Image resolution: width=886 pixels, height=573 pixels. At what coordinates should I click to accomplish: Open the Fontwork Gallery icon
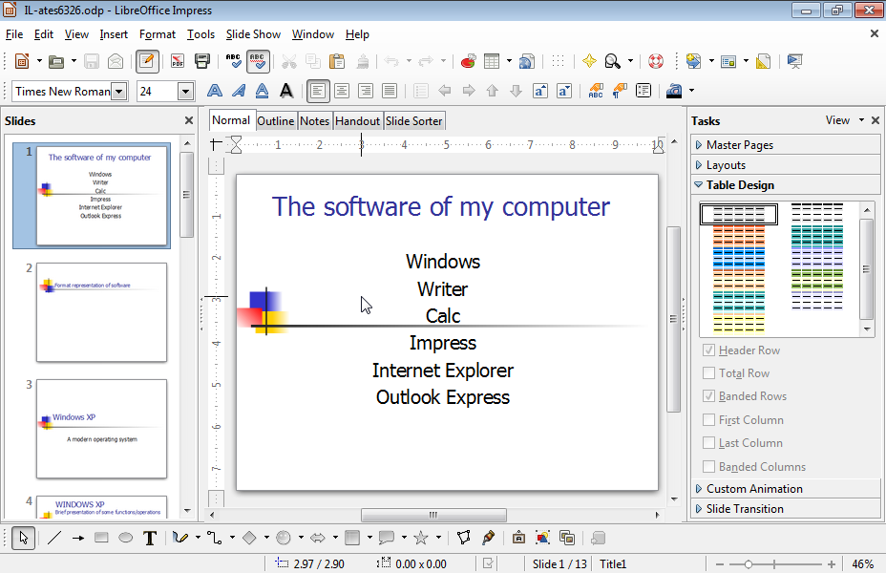[x=518, y=538]
